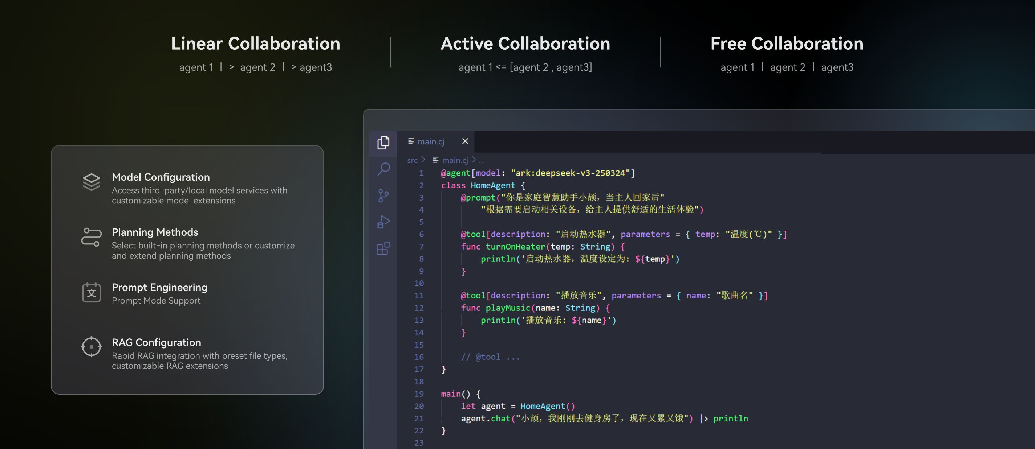This screenshot has width=1035, height=449.
Task: Close the main.cj tab
Action: [x=465, y=141]
